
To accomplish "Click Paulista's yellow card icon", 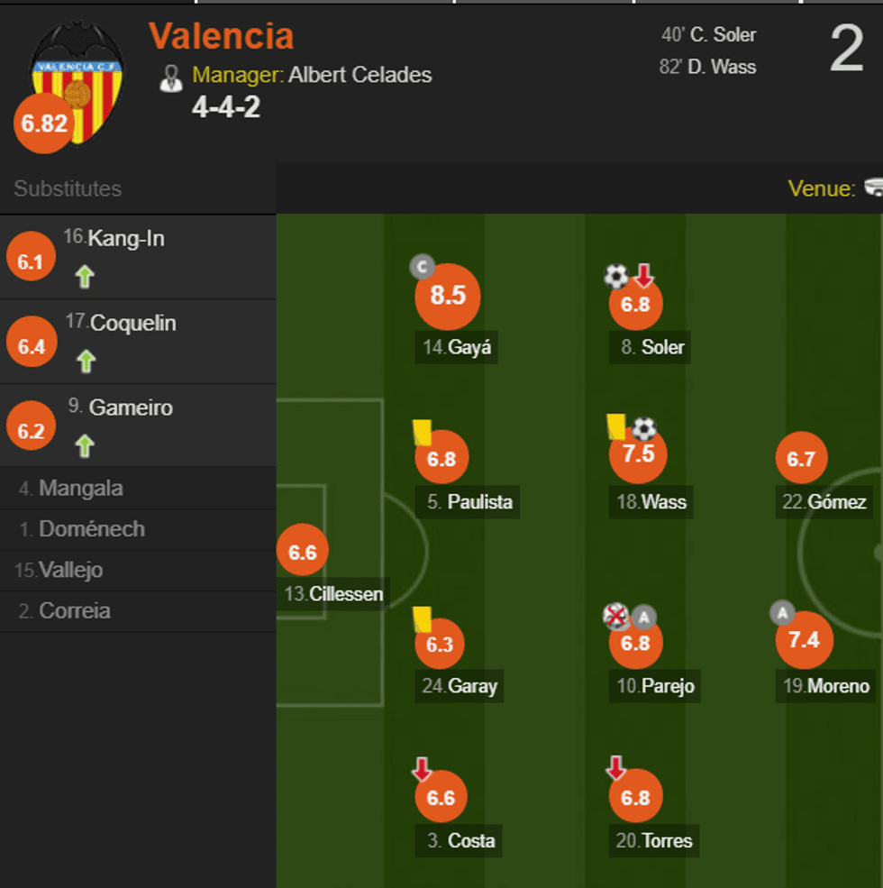I will (422, 432).
